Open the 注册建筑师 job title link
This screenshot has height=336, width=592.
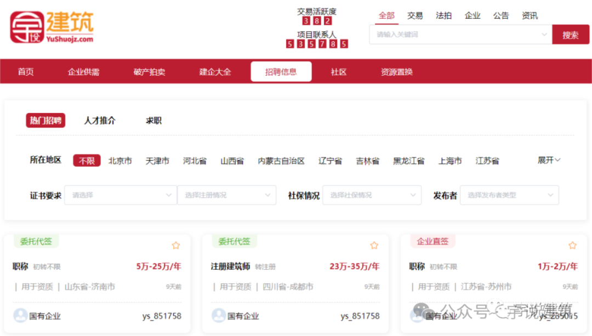coord(230,266)
